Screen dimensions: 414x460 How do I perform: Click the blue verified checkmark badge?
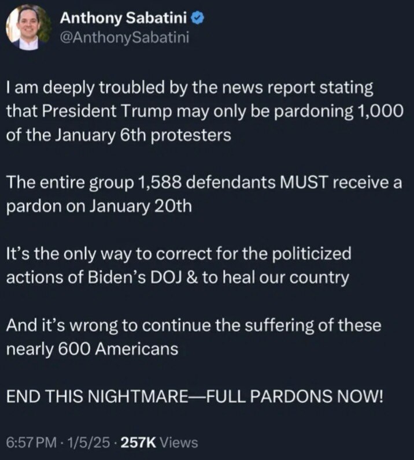(197, 18)
